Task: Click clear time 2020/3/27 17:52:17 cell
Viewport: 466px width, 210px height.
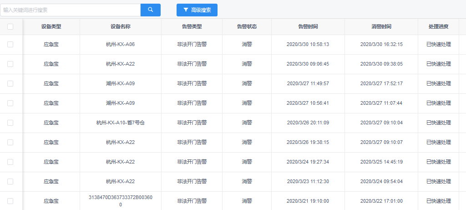Action: pyautogui.click(x=381, y=84)
